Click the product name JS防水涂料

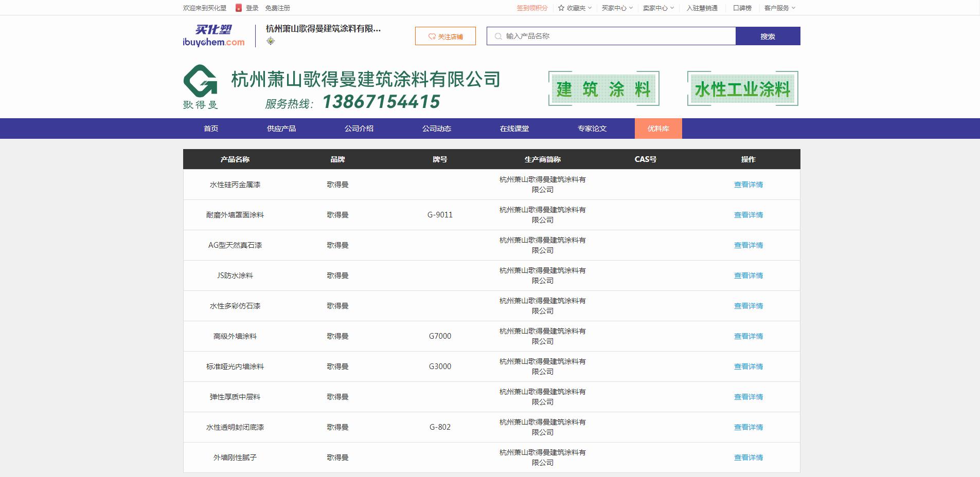(235, 276)
